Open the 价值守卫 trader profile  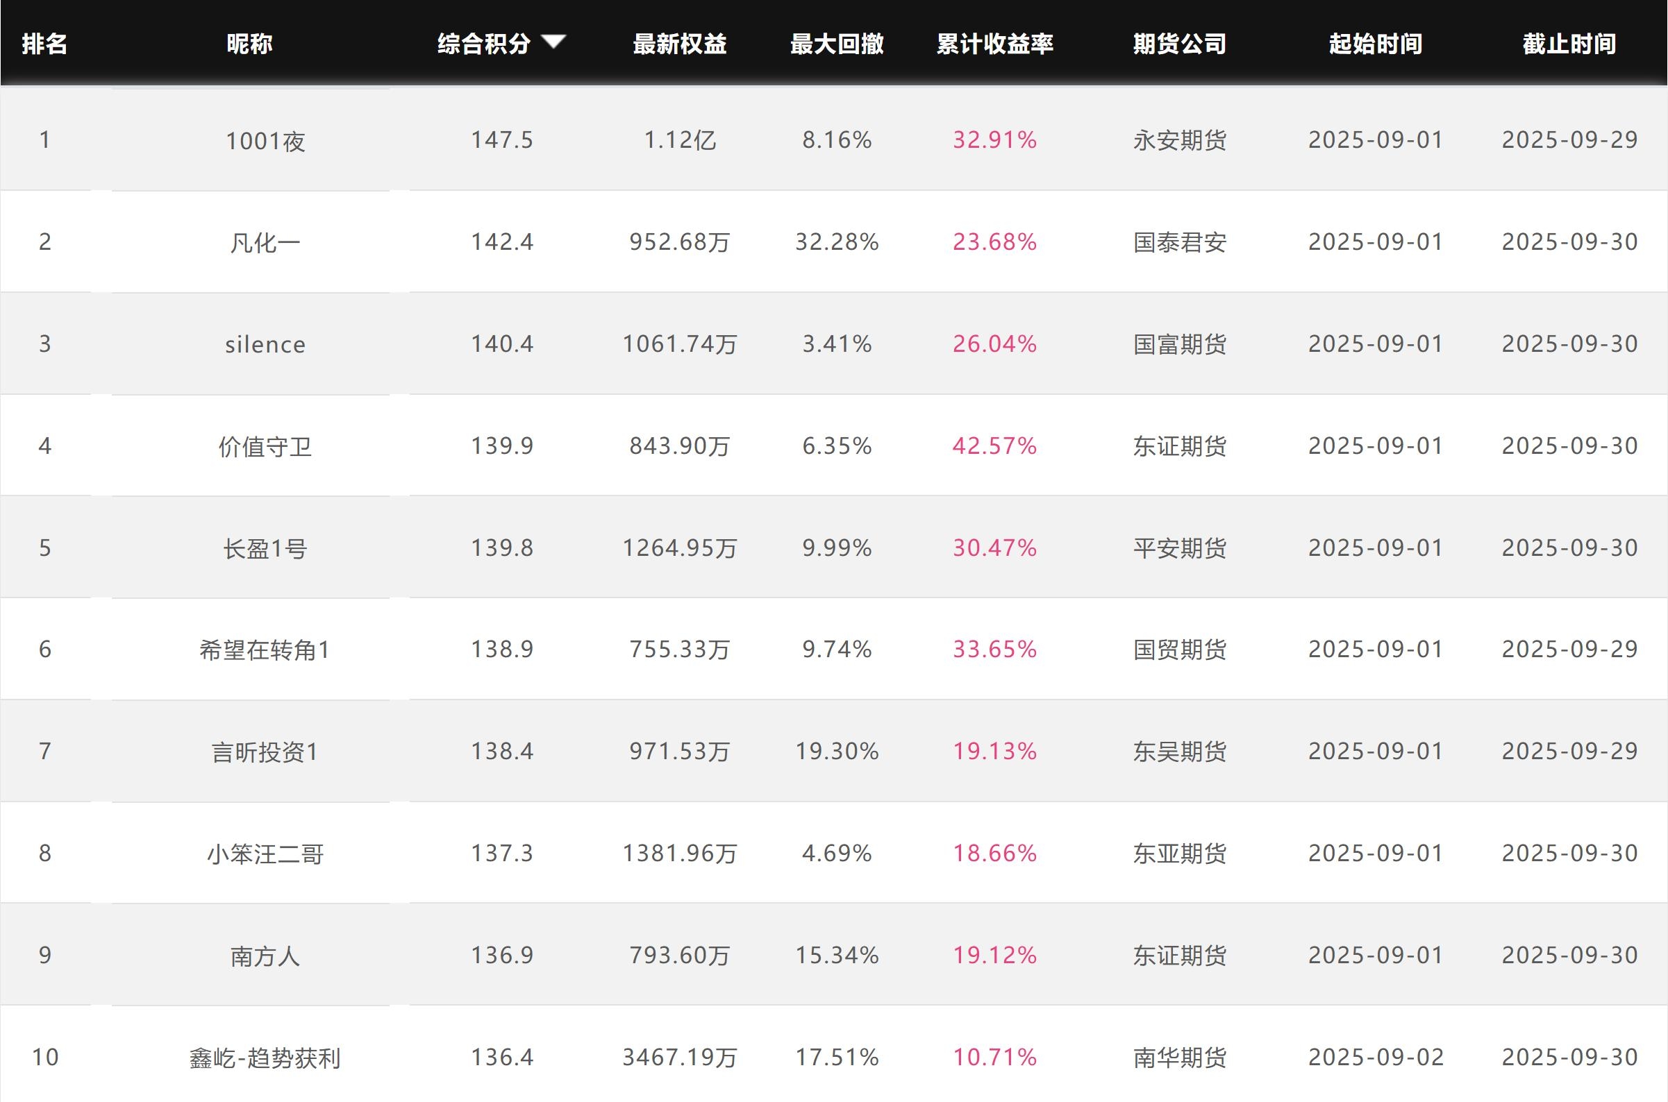point(265,446)
